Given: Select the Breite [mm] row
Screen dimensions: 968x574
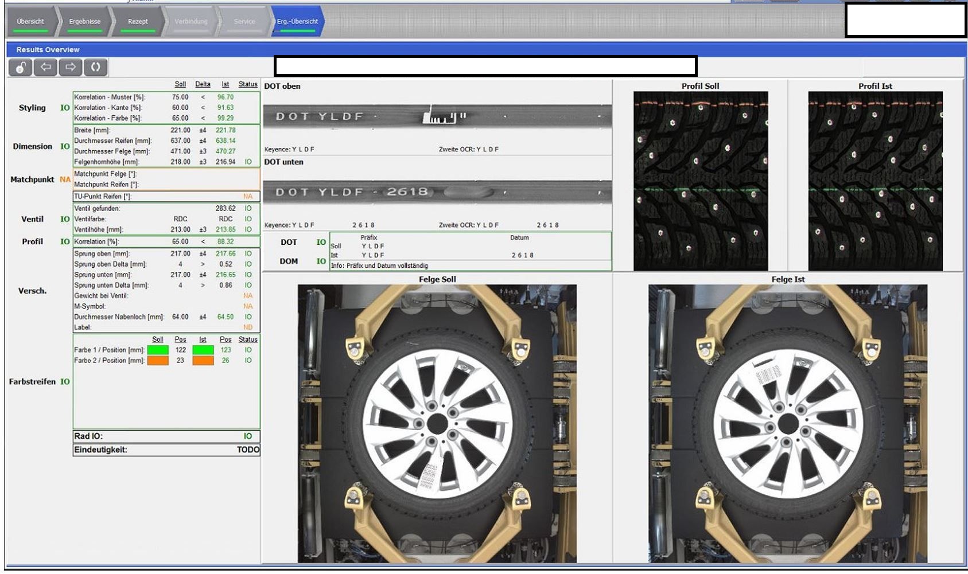Looking at the screenshot, I should pyautogui.click(x=166, y=130).
